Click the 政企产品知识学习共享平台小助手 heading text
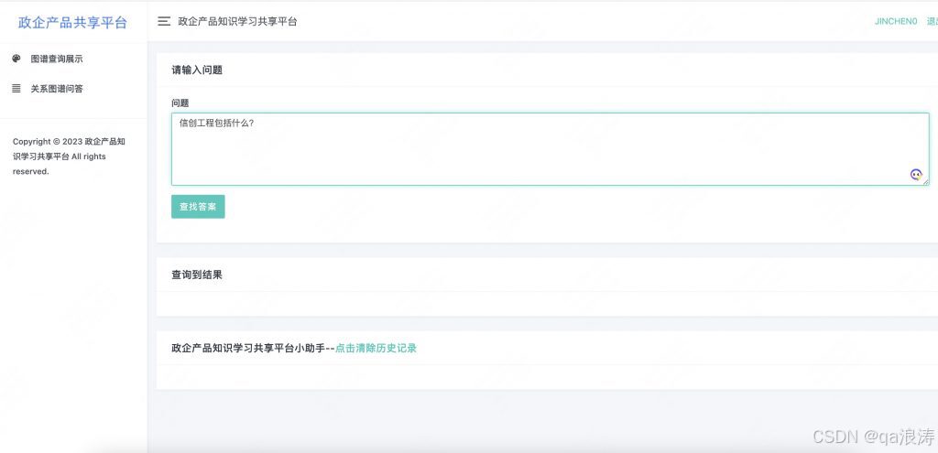 point(247,348)
